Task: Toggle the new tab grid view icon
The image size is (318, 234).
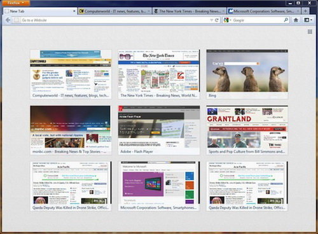Action: (310, 32)
